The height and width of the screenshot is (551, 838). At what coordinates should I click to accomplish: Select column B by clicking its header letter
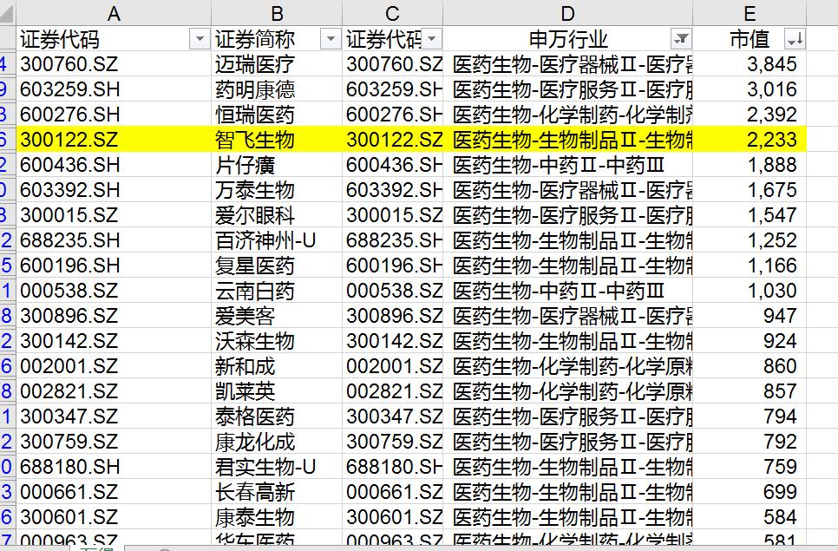(x=276, y=13)
